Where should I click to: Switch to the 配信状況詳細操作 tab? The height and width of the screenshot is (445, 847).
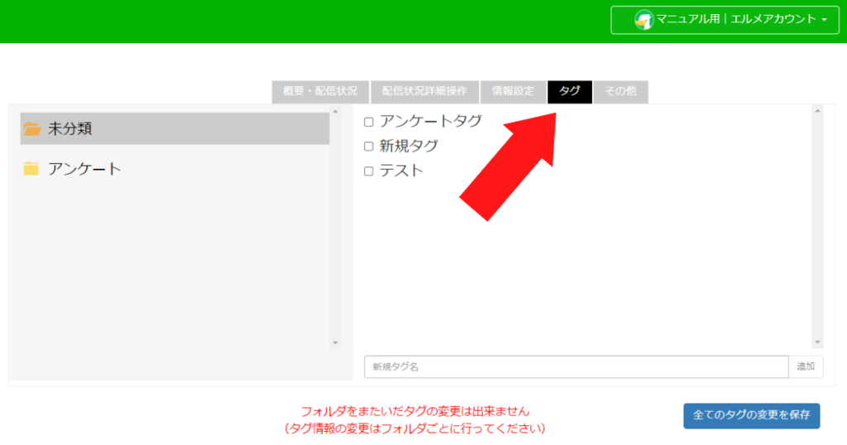tap(424, 91)
